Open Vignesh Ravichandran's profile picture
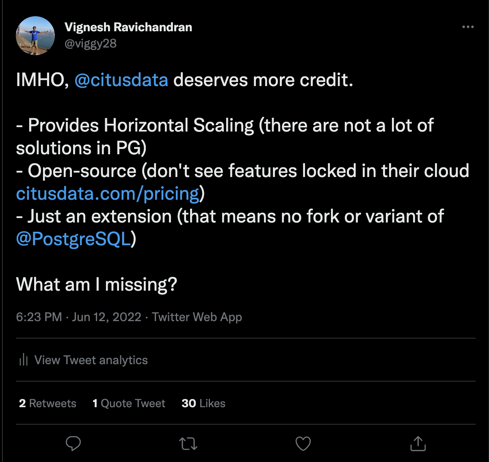Viewport: 489px width, 462px height. click(x=35, y=36)
